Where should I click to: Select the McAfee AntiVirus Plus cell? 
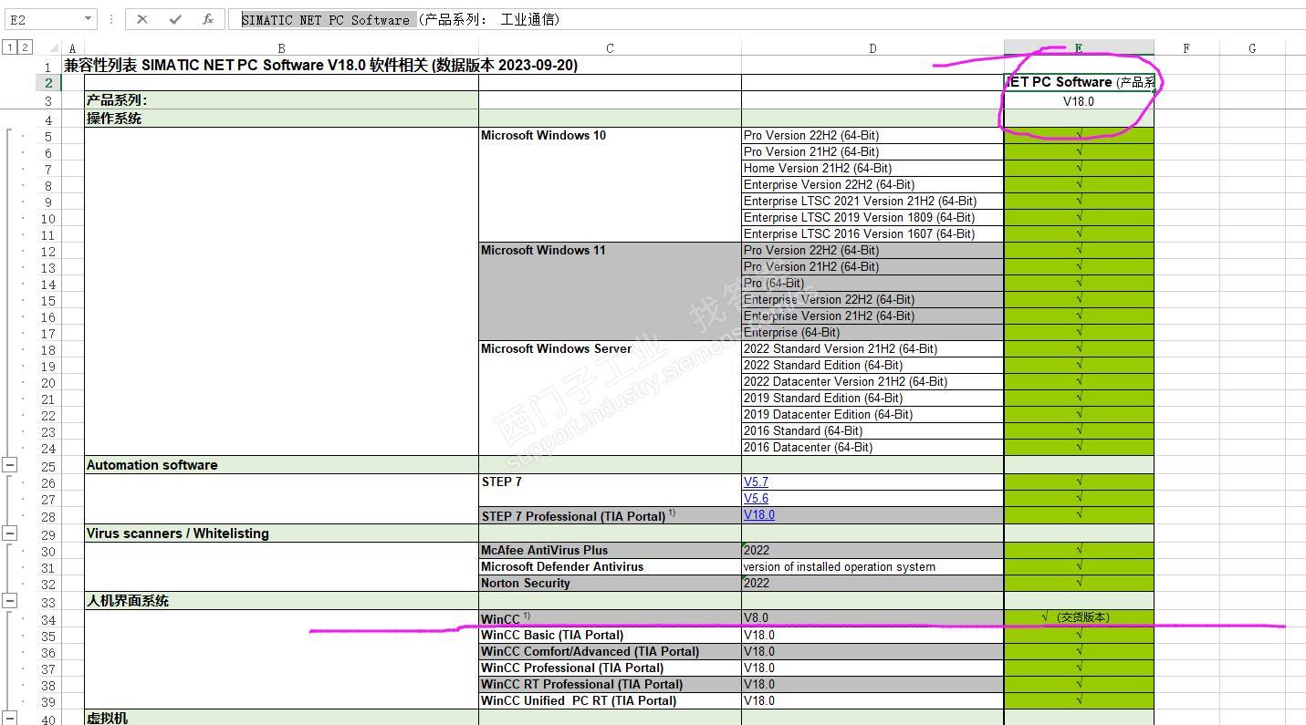click(610, 550)
